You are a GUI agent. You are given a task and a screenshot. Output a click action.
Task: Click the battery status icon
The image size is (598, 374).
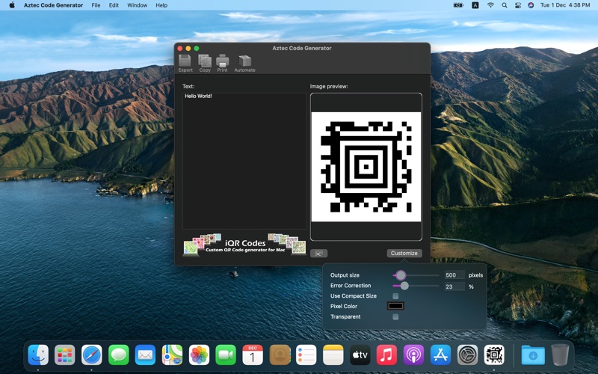(458, 5)
